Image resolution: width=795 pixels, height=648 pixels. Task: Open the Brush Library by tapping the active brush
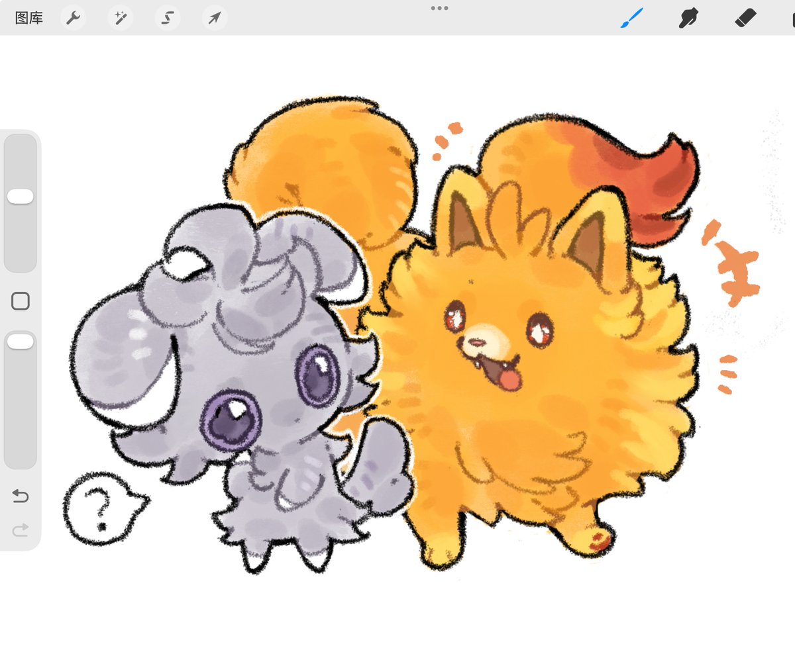(630, 18)
